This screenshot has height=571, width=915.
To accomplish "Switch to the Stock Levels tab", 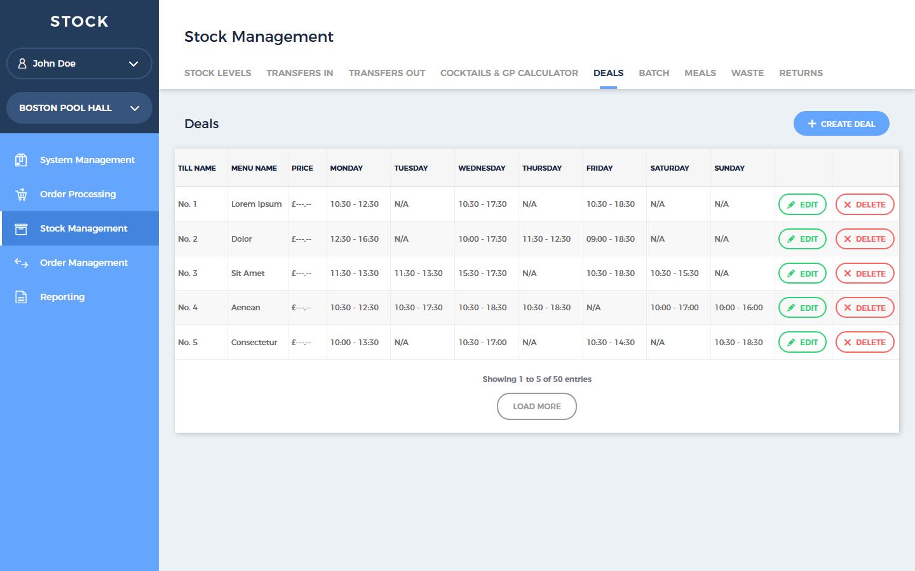I will pyautogui.click(x=217, y=73).
